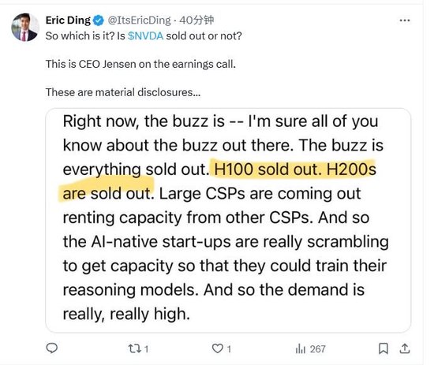Like the tweet with heart icon
Screen dimensions: 434x365
click(218, 348)
